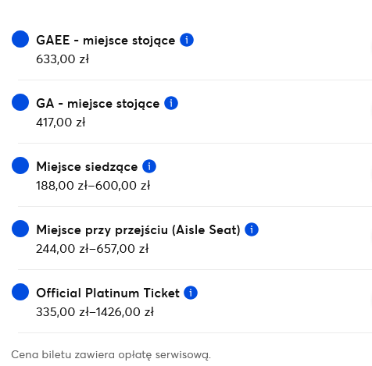
Task: Click price range 244,00 zł–657,00 zł
Action: pos(92,249)
